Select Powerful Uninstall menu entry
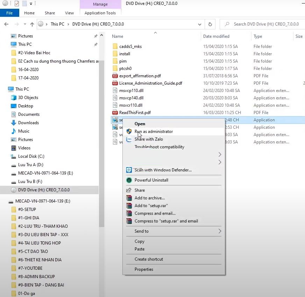 click(174, 180)
